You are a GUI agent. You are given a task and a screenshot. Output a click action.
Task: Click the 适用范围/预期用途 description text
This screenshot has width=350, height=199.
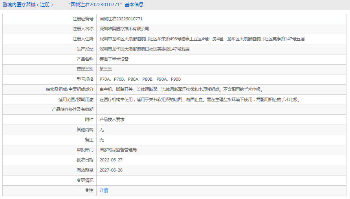(200, 99)
